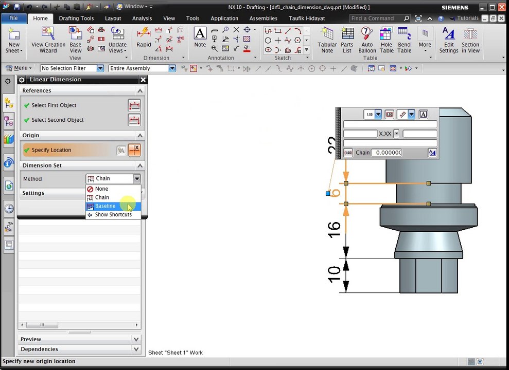509x370 pixels.
Task: Select the Rapid dimension tool
Action: point(144,38)
